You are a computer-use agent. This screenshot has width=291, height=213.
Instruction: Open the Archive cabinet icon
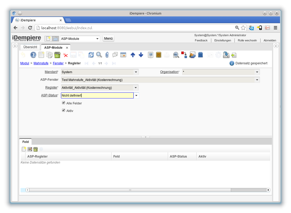(x=158, y=55)
